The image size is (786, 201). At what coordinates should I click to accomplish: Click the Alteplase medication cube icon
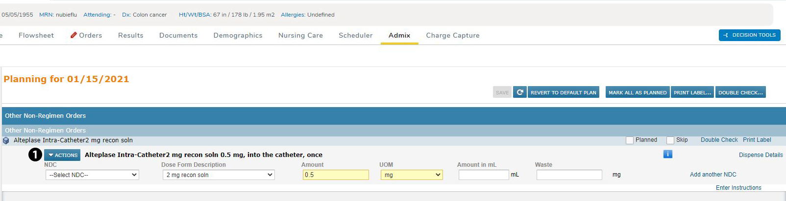(6, 140)
